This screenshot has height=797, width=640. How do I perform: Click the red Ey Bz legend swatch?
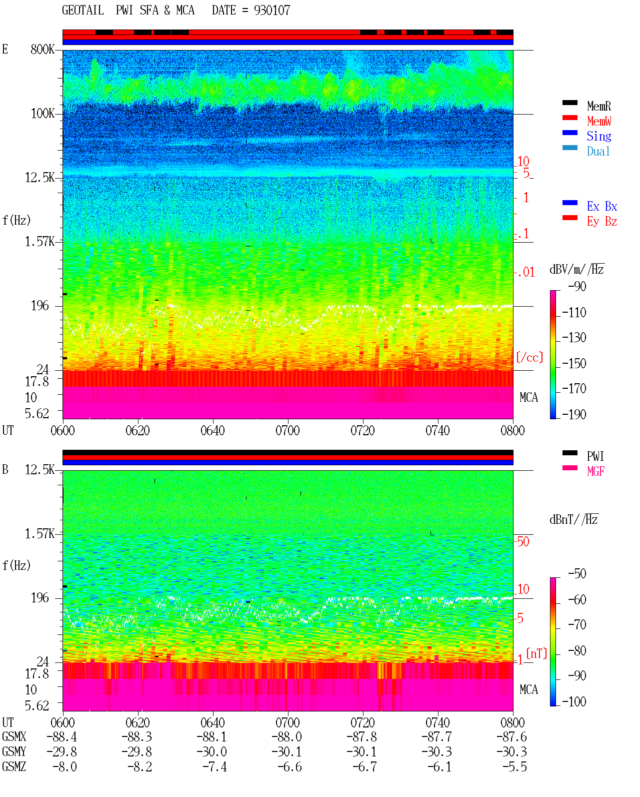[570, 218]
